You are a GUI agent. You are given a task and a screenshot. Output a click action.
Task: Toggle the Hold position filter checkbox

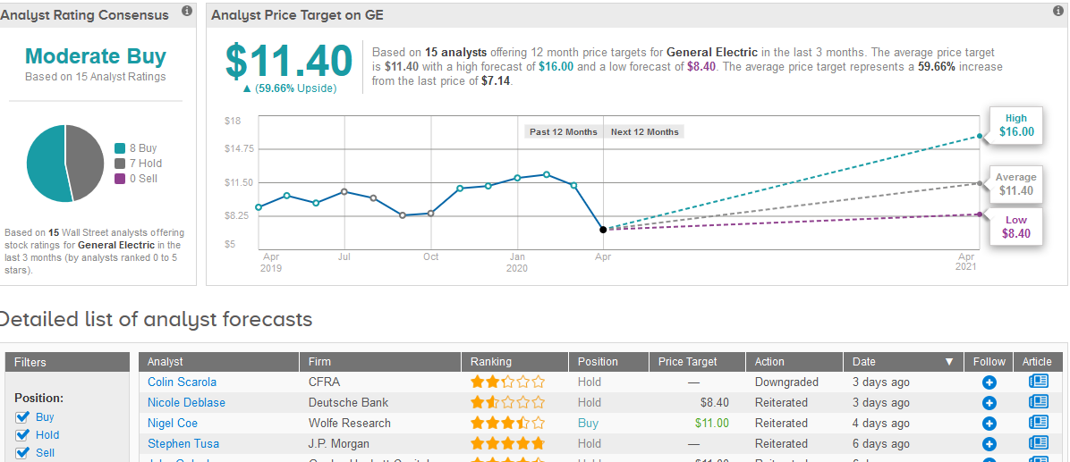23,435
